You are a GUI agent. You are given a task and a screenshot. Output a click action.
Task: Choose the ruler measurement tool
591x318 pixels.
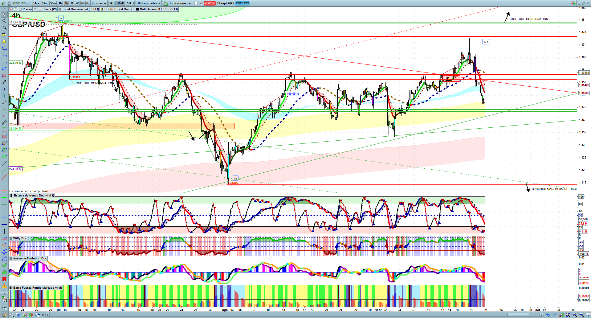pyautogui.click(x=4, y=123)
